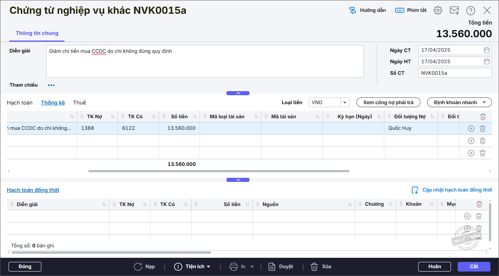
Task: Click the accounting grid horizontal scrollbar
Action: click(219, 171)
